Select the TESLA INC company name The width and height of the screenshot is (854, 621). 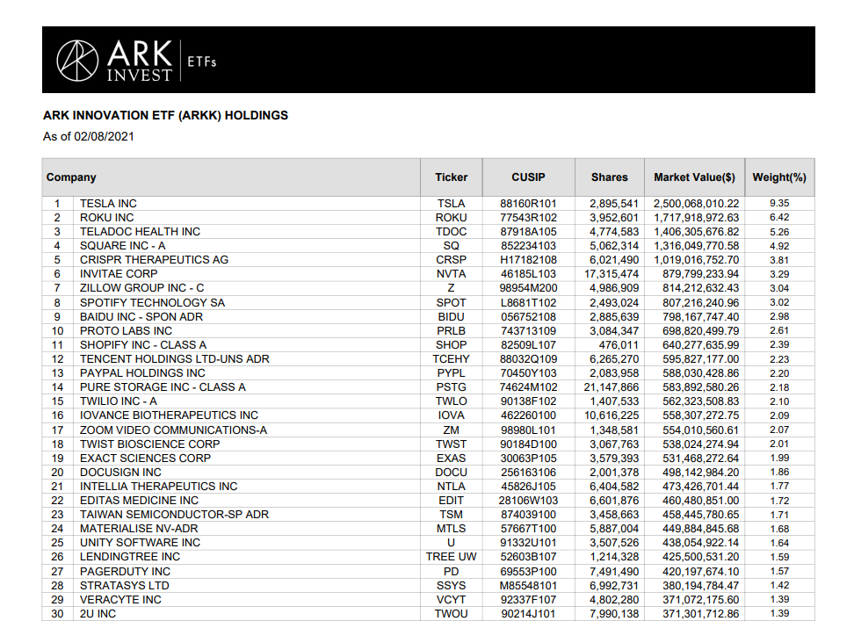point(108,204)
